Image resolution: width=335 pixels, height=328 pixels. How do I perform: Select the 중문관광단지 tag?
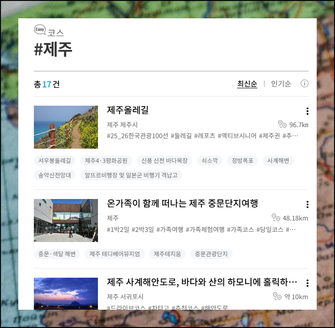(211, 254)
